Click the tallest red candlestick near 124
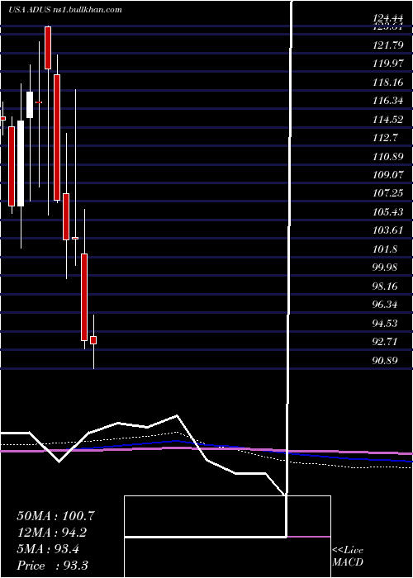 pos(48,48)
